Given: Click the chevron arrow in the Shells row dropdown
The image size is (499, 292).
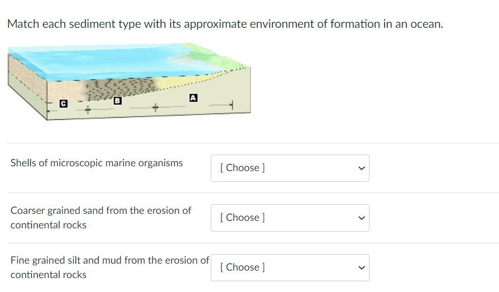Looking at the screenshot, I should point(362,168).
